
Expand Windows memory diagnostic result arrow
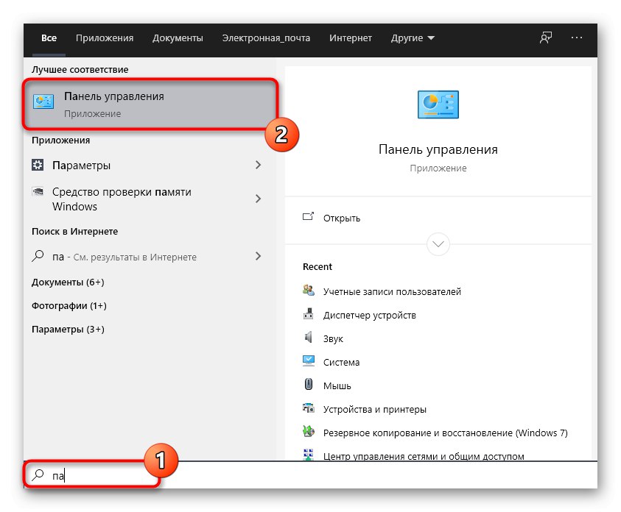(x=258, y=199)
